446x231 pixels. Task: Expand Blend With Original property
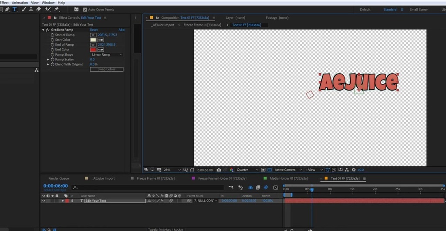click(48, 64)
